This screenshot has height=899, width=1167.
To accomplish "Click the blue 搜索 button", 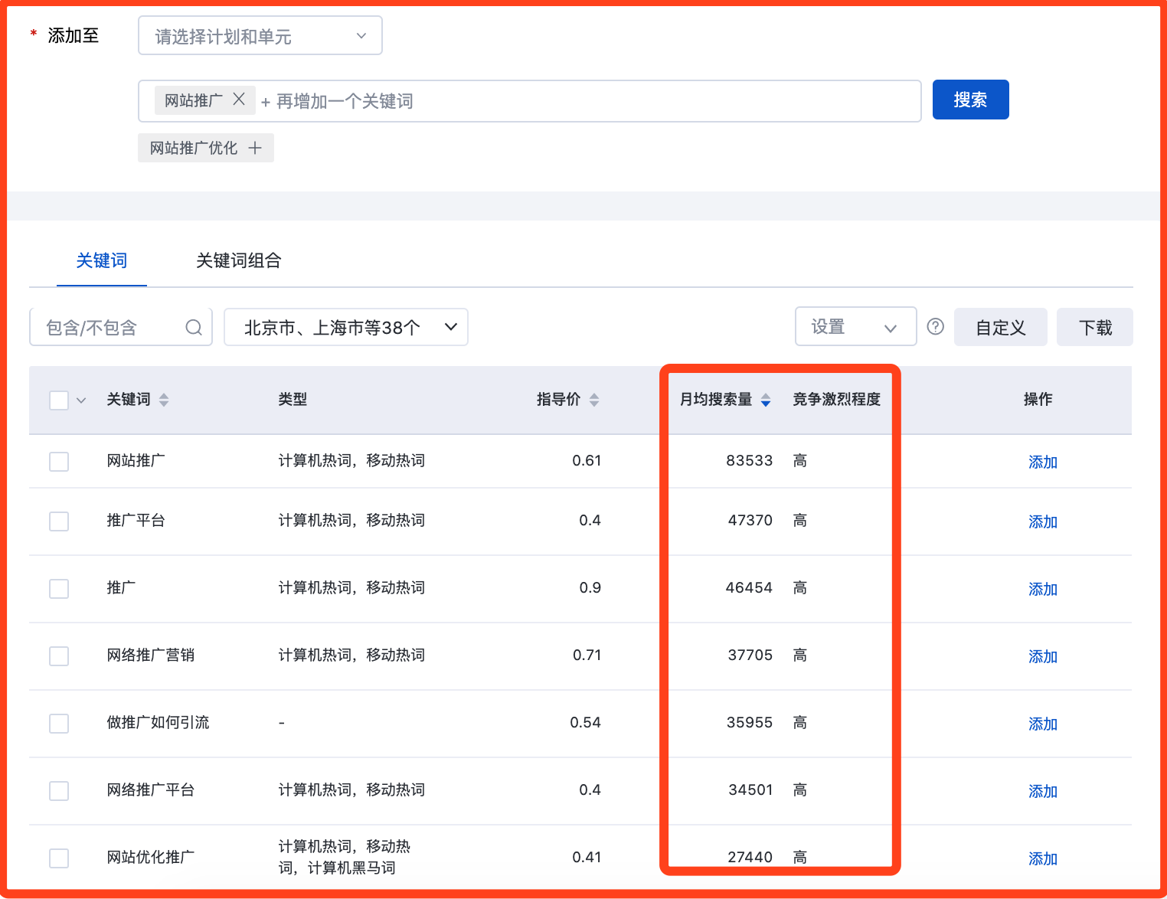I will [x=970, y=100].
